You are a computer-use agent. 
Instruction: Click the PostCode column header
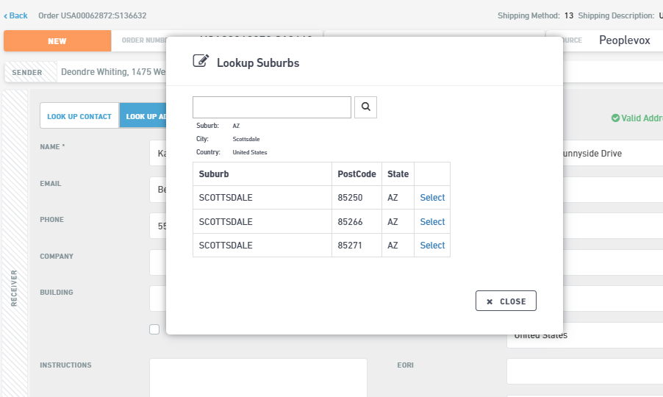[x=356, y=174]
